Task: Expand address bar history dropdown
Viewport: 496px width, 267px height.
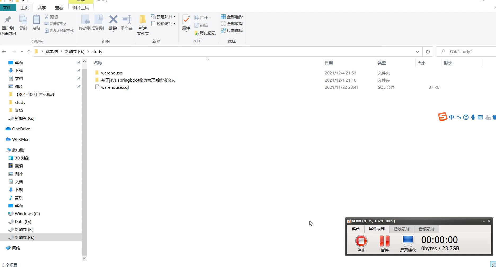Action: tap(418, 52)
